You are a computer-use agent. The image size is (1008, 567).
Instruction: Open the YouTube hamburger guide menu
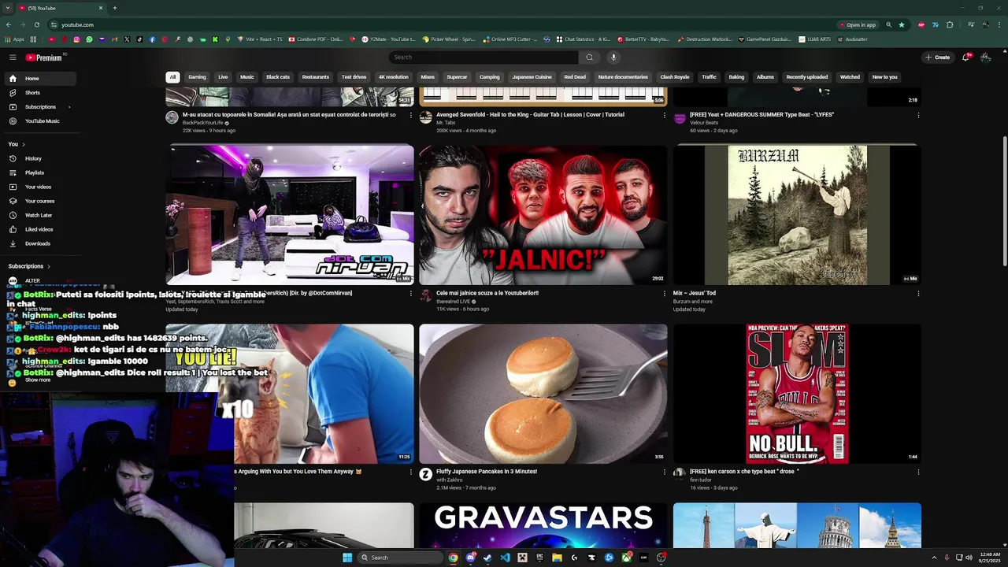(13, 57)
